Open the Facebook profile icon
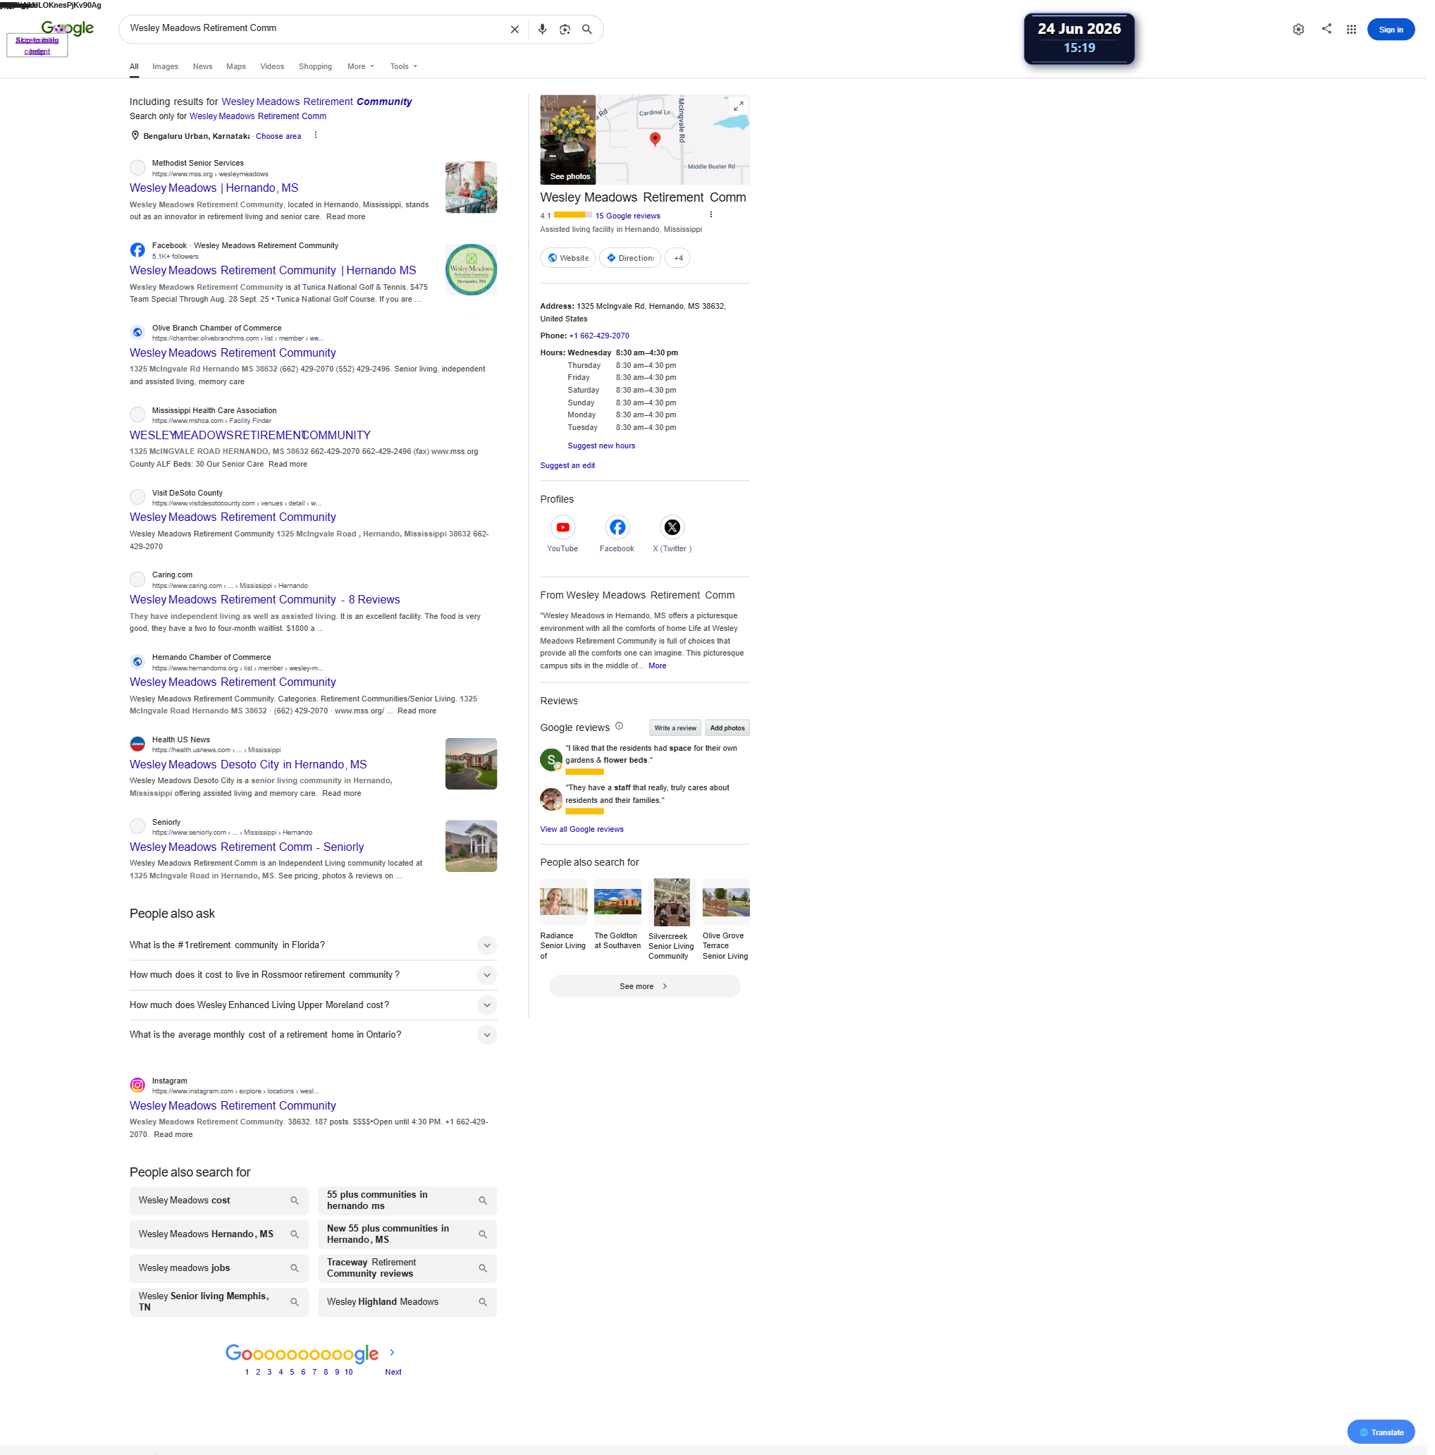Viewport: 1435px width, 1455px height. coord(617,527)
